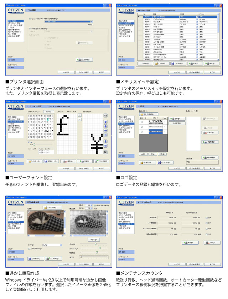Click the right arrow icon in User Font window
The width and height of the screenshot is (228, 299).
105,135
